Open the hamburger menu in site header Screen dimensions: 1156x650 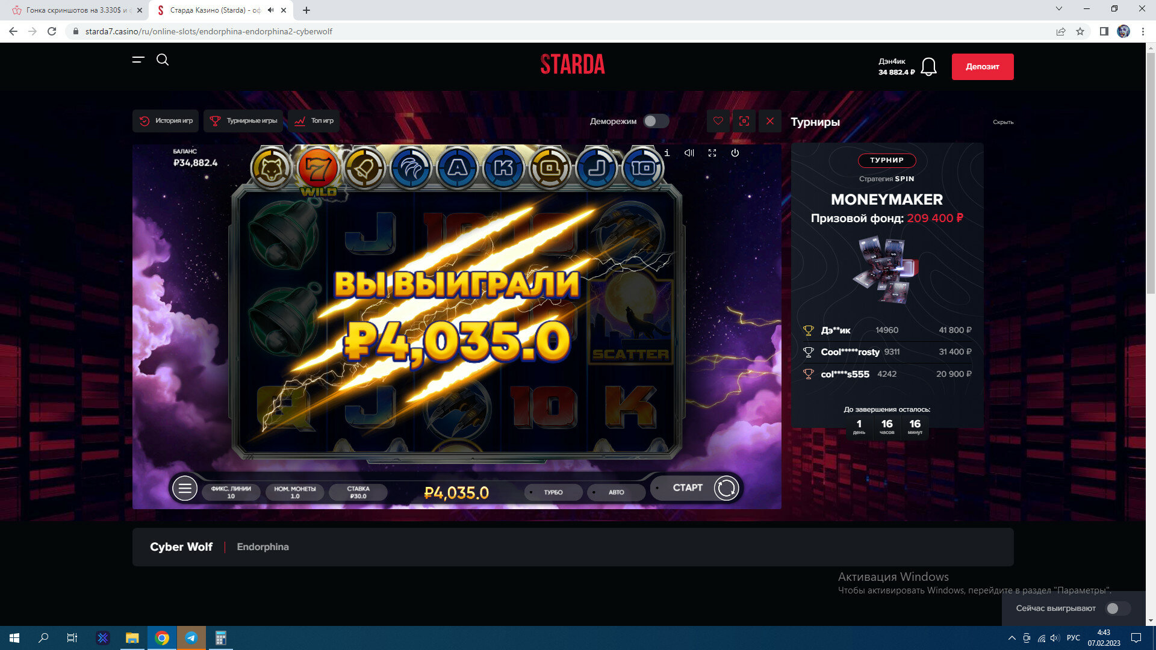click(x=138, y=60)
